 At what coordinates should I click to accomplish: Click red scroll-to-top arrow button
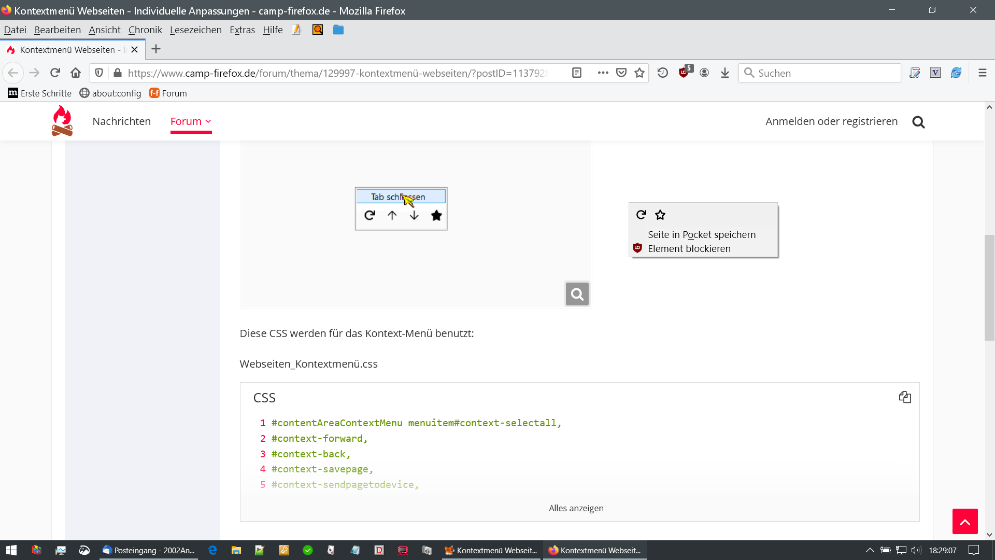coord(964,521)
